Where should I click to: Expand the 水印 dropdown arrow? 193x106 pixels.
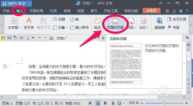[148, 28]
